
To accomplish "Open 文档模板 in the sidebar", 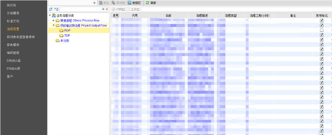I will (x=13, y=13).
